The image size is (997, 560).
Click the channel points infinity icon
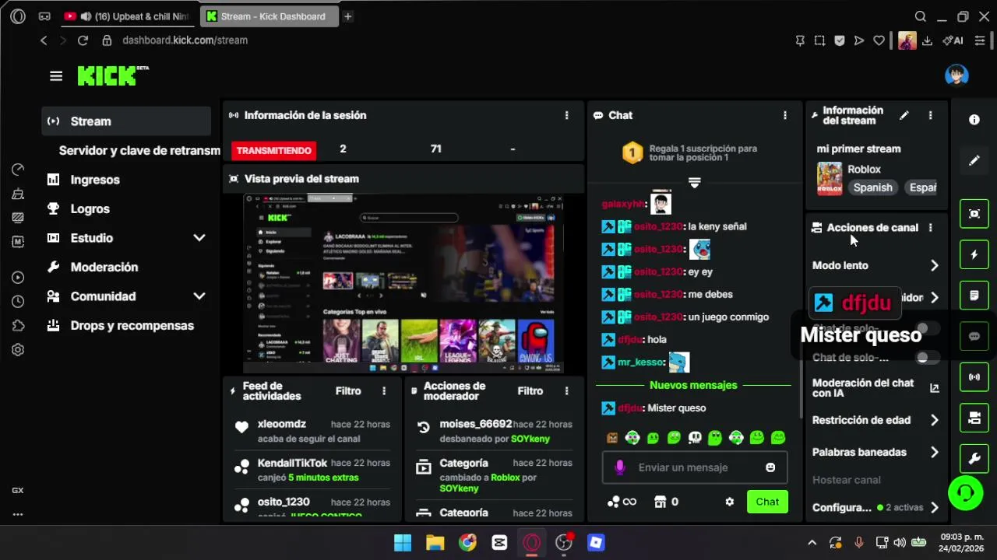(x=622, y=502)
